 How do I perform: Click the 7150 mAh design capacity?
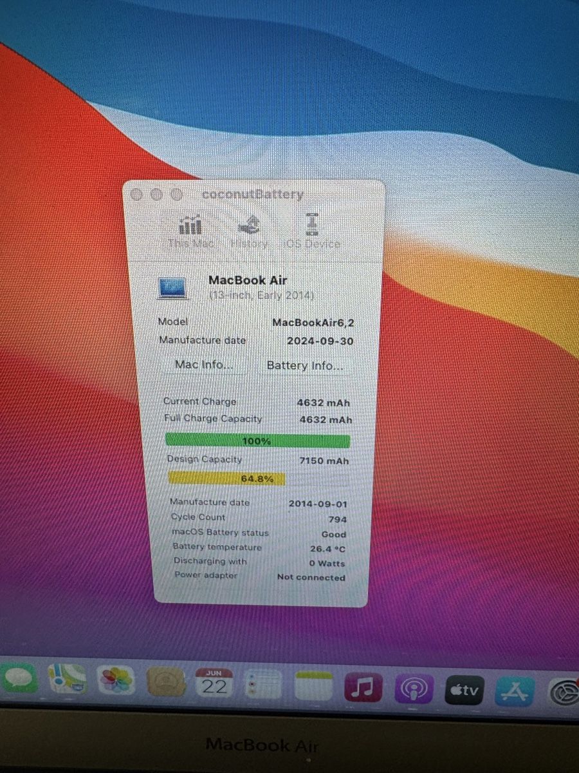pos(324,461)
